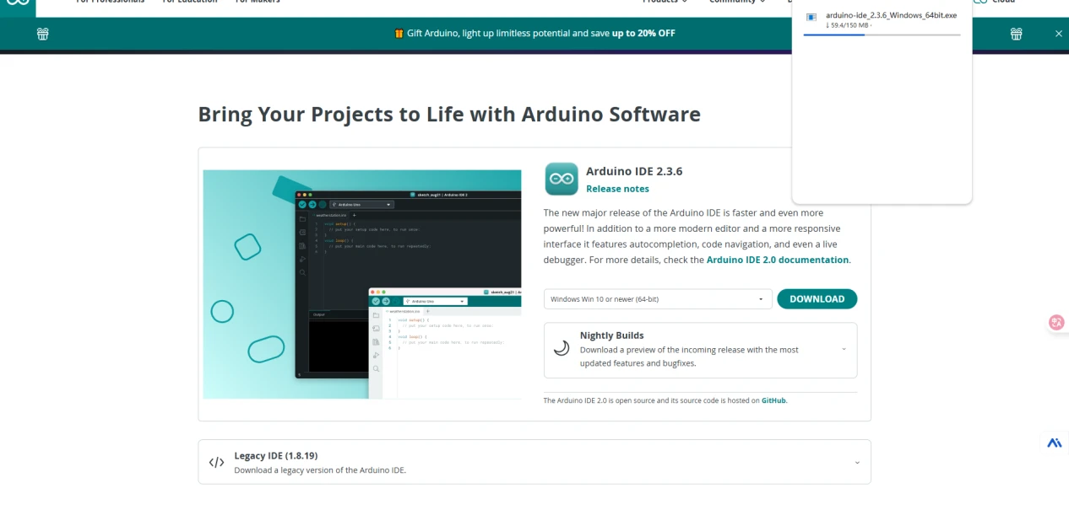Open the pink translate floating icon
1069x515 pixels.
pyautogui.click(x=1056, y=322)
